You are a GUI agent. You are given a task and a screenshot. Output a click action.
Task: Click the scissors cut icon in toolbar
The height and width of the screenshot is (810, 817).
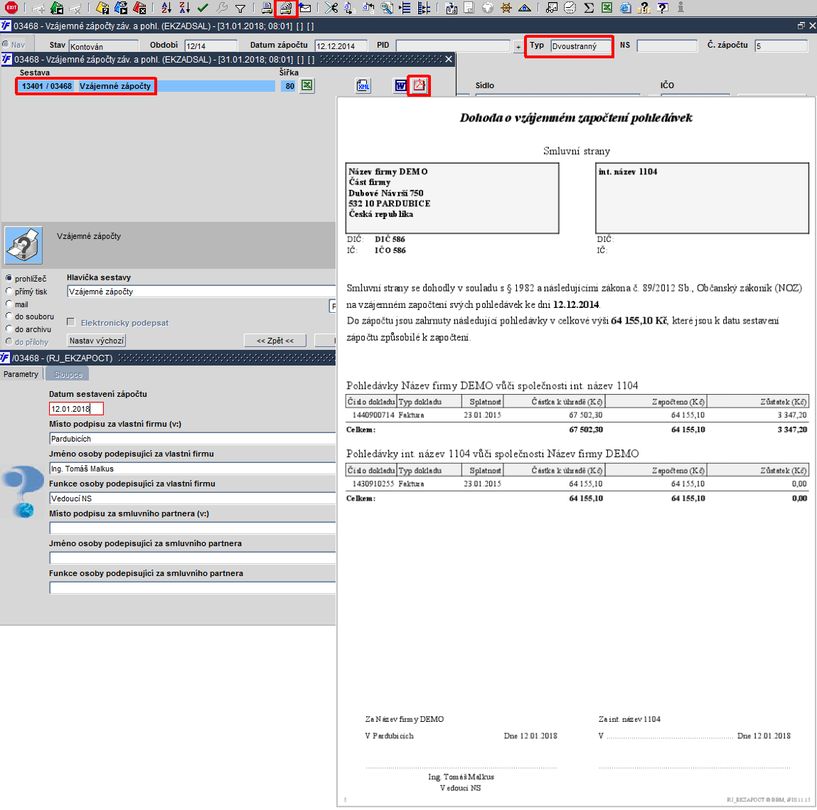(x=331, y=8)
